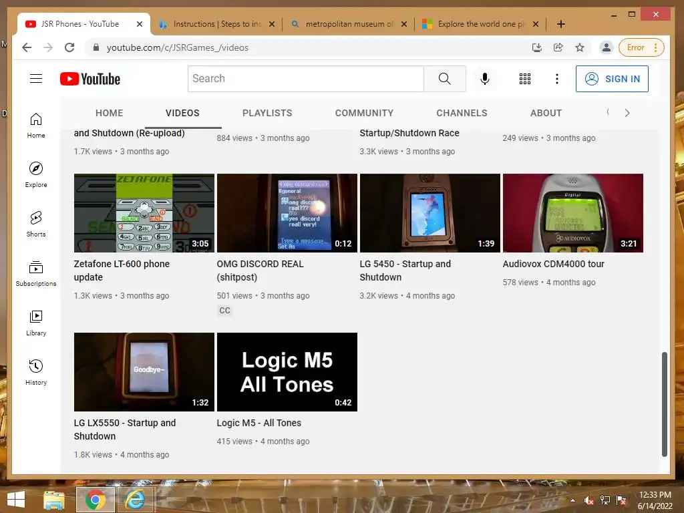This screenshot has height=513, width=684.
Task: Open OMG DISCORD REAL (shitpost) title
Action: coord(260,271)
